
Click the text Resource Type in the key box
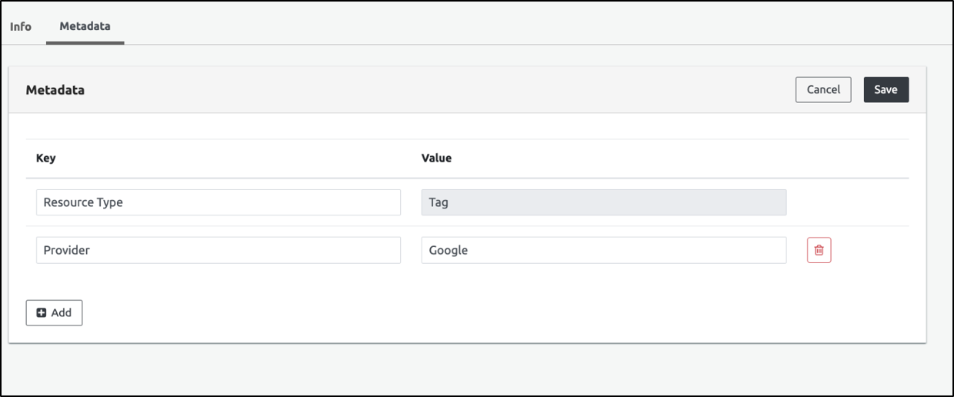pos(83,202)
